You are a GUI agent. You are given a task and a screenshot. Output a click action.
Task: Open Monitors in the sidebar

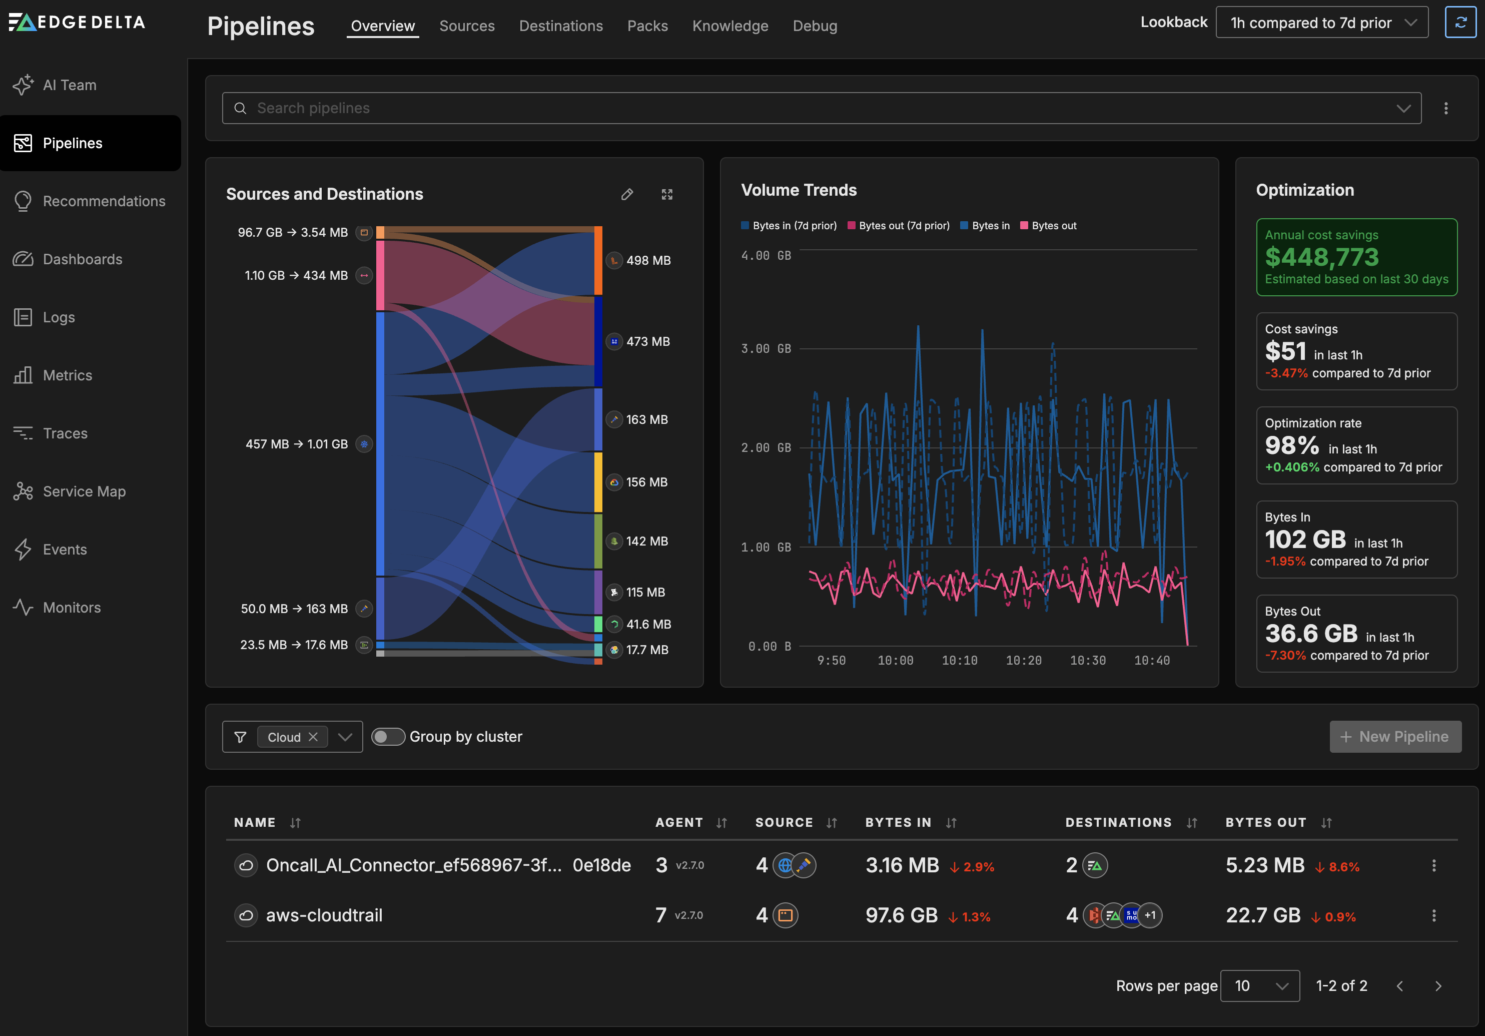tap(71, 607)
